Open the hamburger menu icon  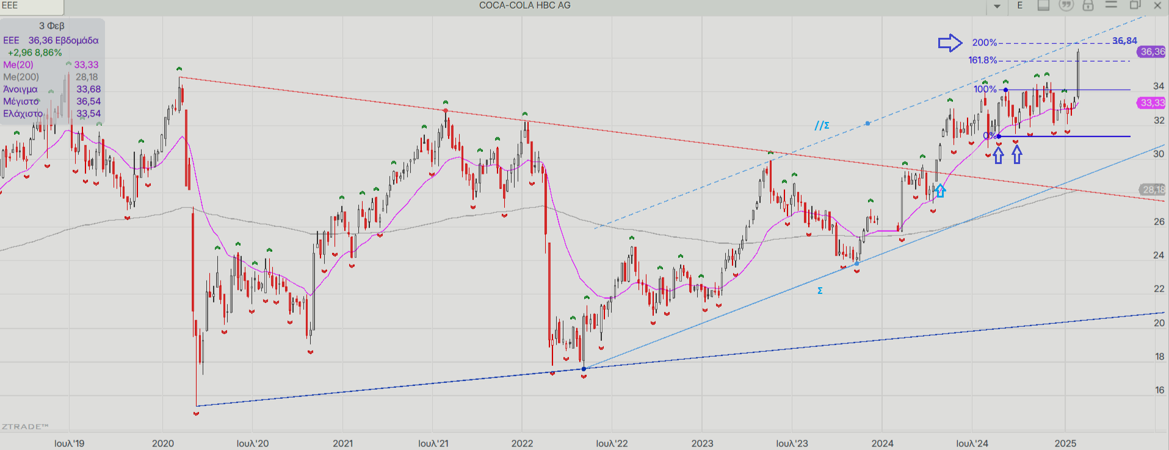(x=1111, y=5)
